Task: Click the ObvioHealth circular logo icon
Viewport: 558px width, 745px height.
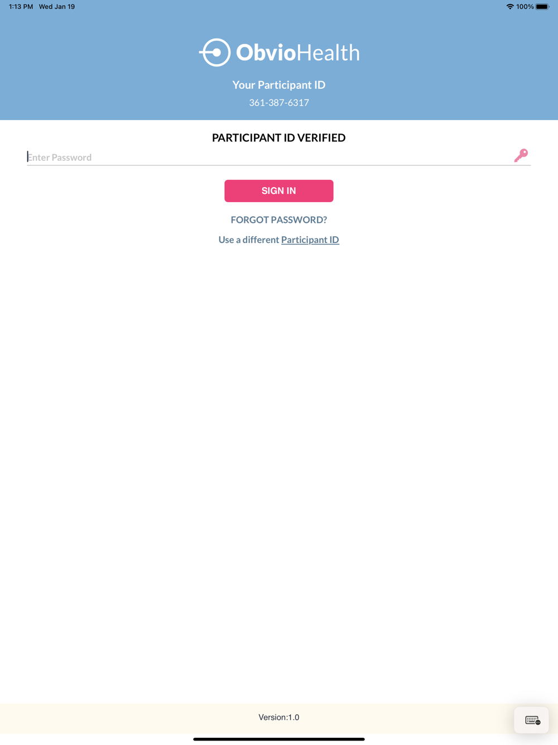Action: (x=215, y=52)
